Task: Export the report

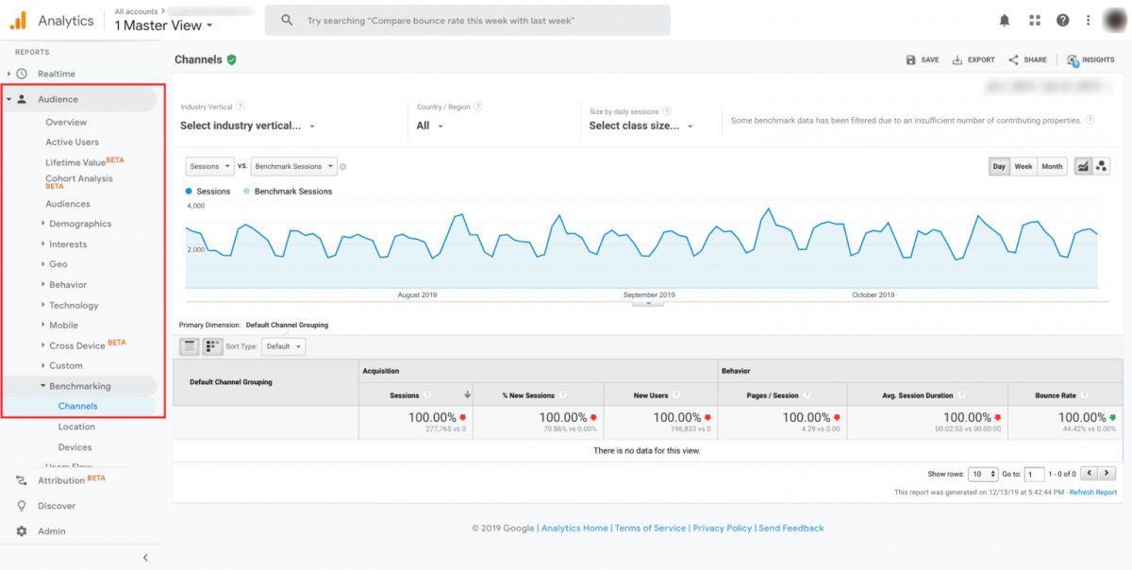Action: [974, 59]
